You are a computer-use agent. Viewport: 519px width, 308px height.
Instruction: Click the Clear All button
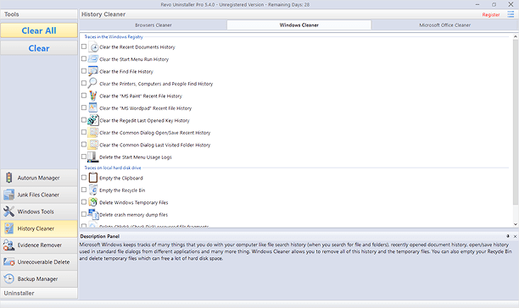pyautogui.click(x=39, y=30)
